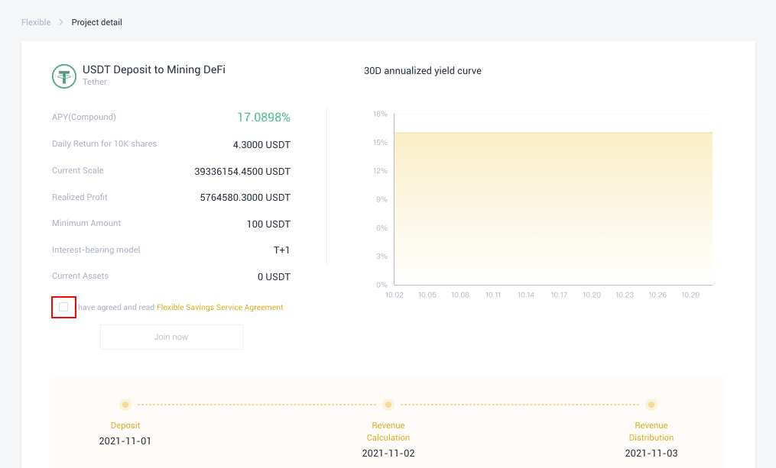Click the Current Scale label
The width and height of the screenshot is (776, 468).
point(78,170)
